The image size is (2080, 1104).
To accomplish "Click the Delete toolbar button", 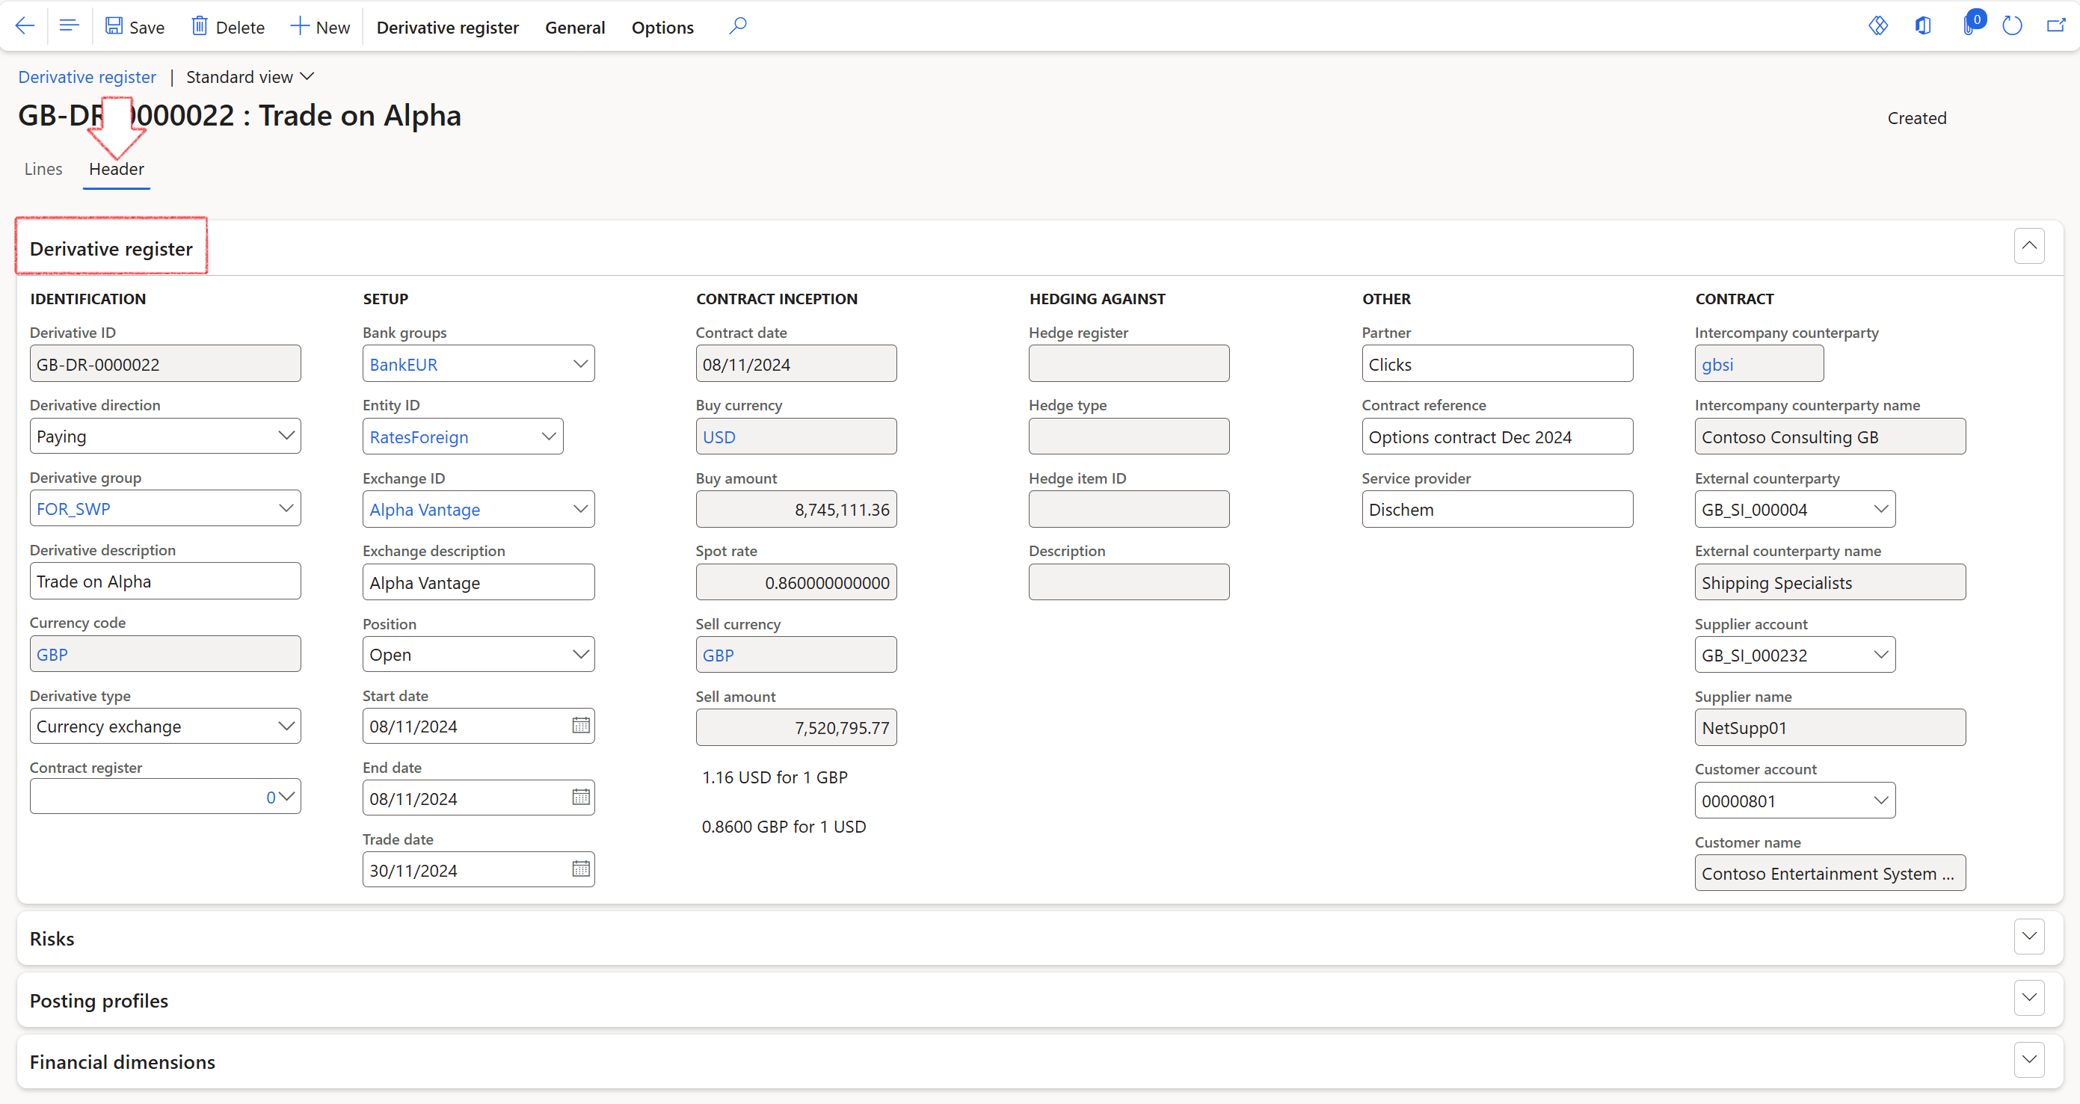I will click(228, 27).
